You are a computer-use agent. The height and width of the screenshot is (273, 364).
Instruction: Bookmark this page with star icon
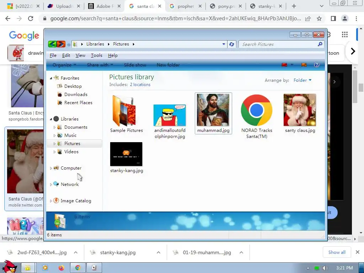point(319,18)
